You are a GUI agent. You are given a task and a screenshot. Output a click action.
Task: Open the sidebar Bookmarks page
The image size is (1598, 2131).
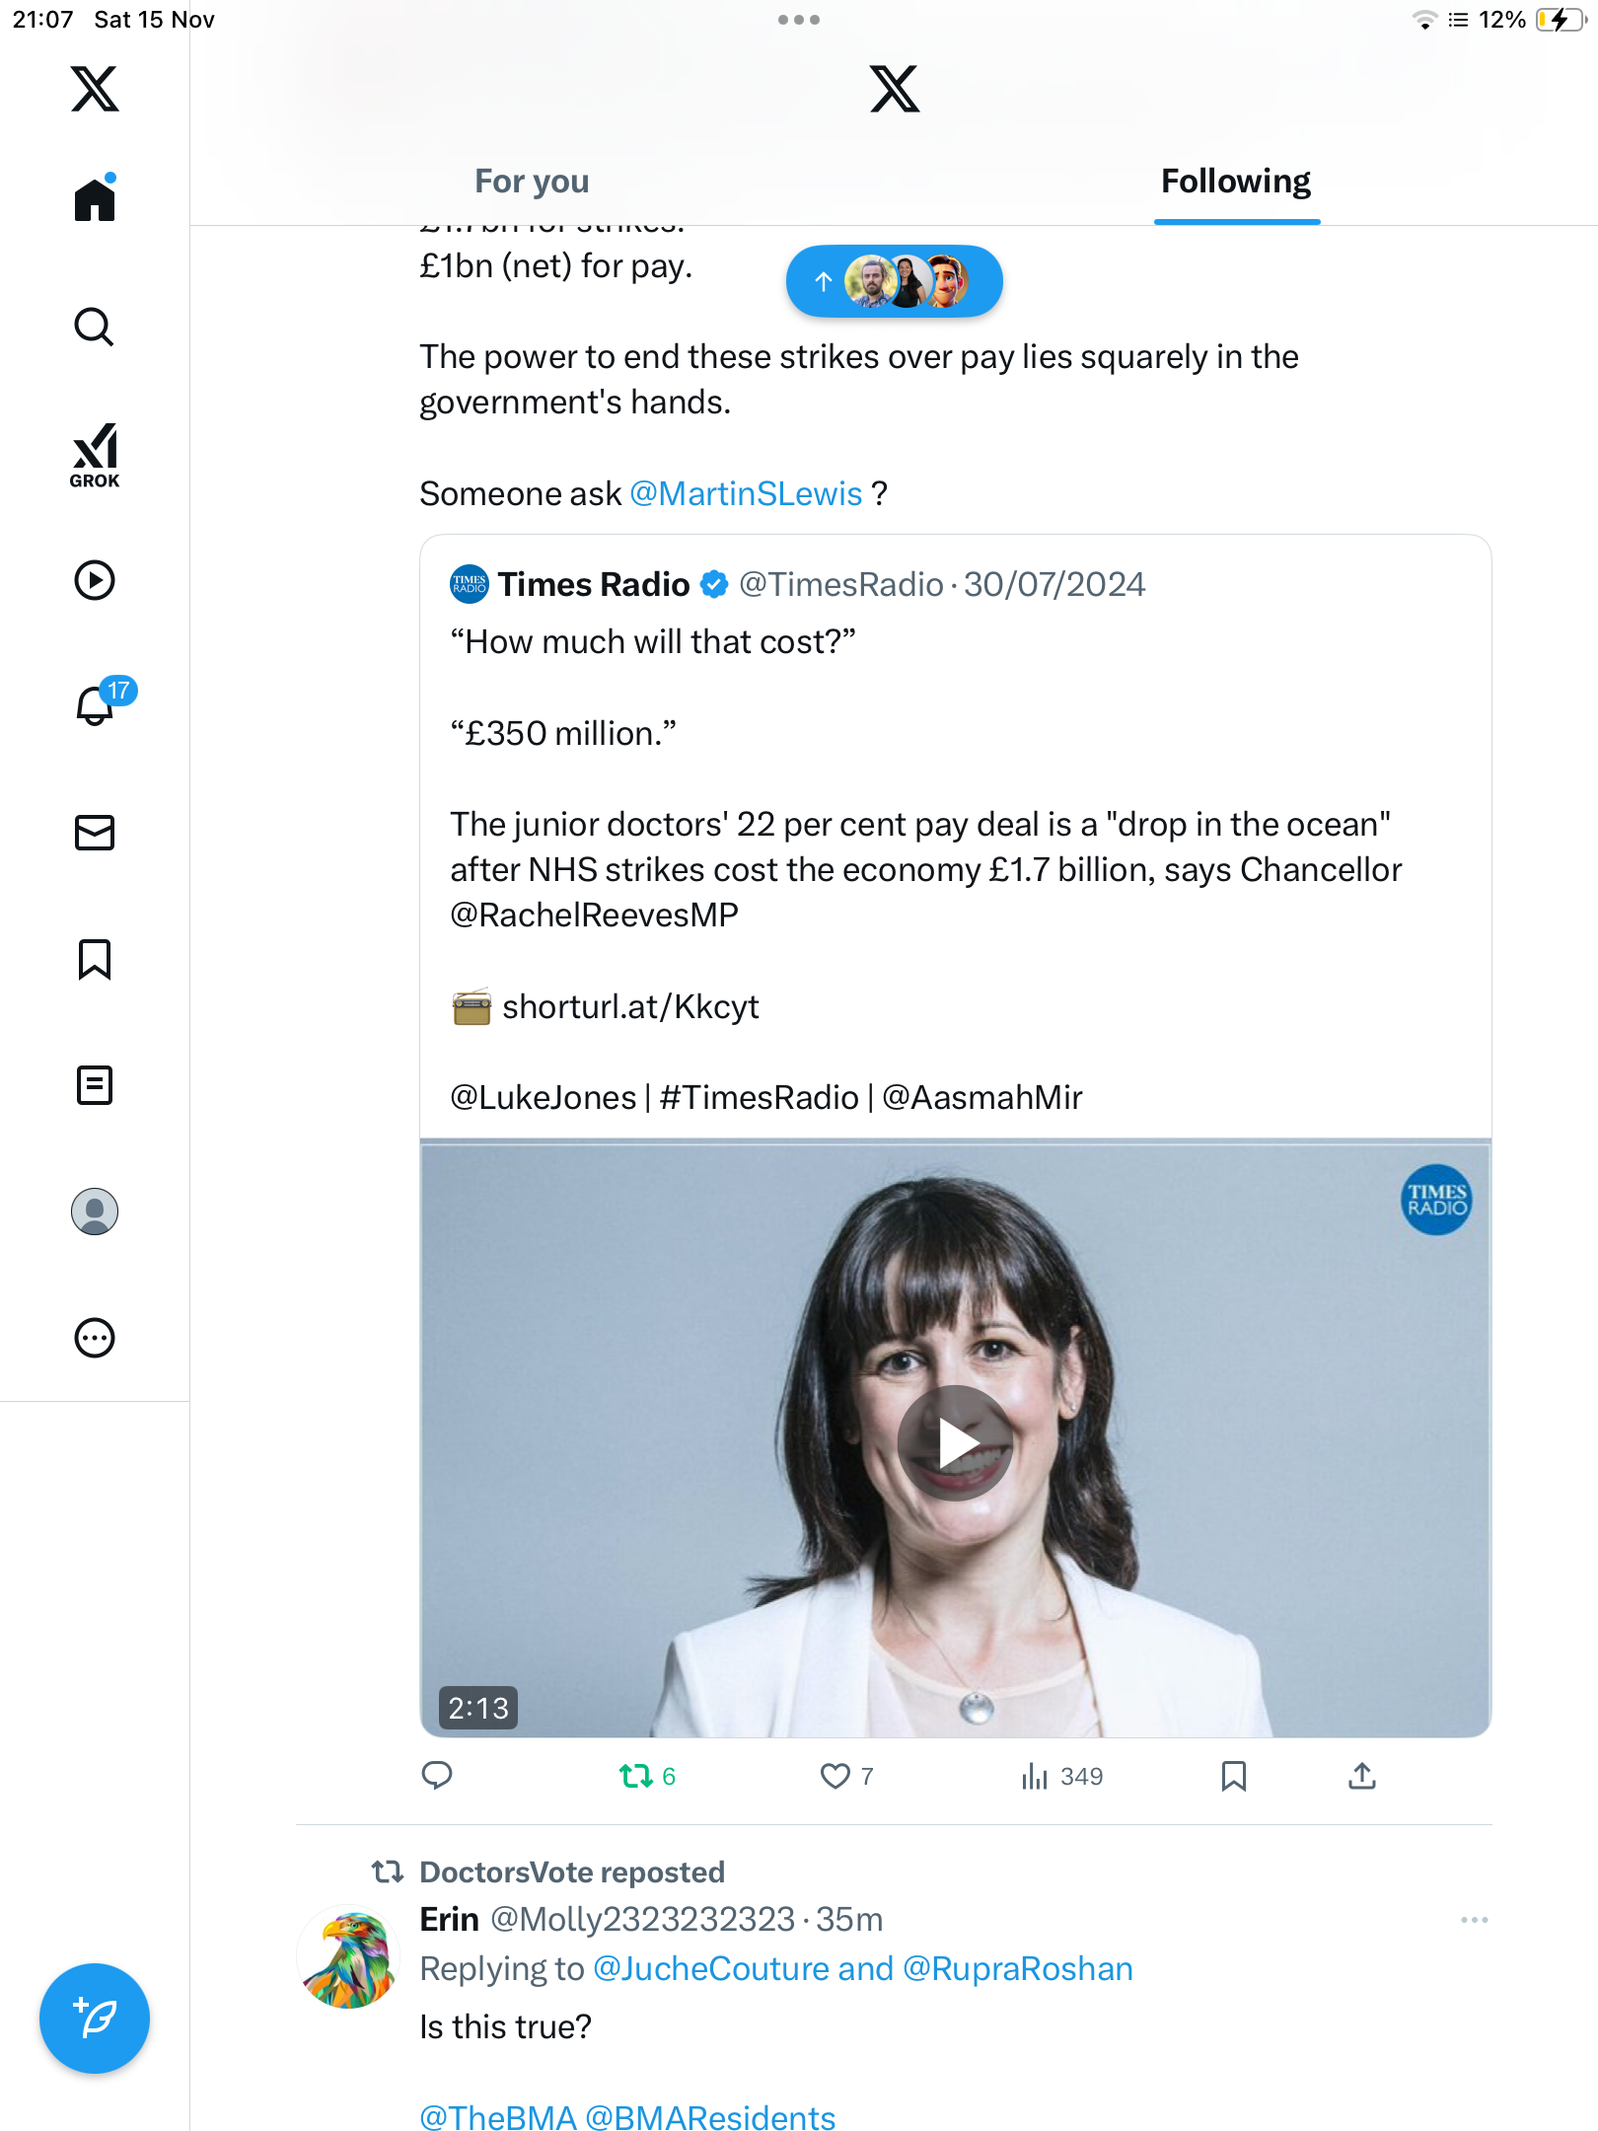[x=95, y=959]
